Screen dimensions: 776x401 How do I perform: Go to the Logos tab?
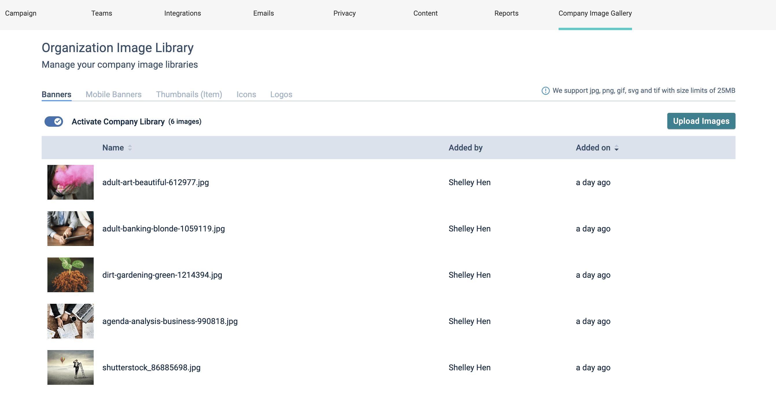[281, 94]
